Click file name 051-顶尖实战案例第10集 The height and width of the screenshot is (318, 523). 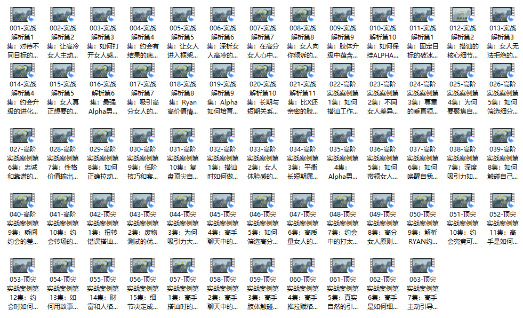click(463, 228)
